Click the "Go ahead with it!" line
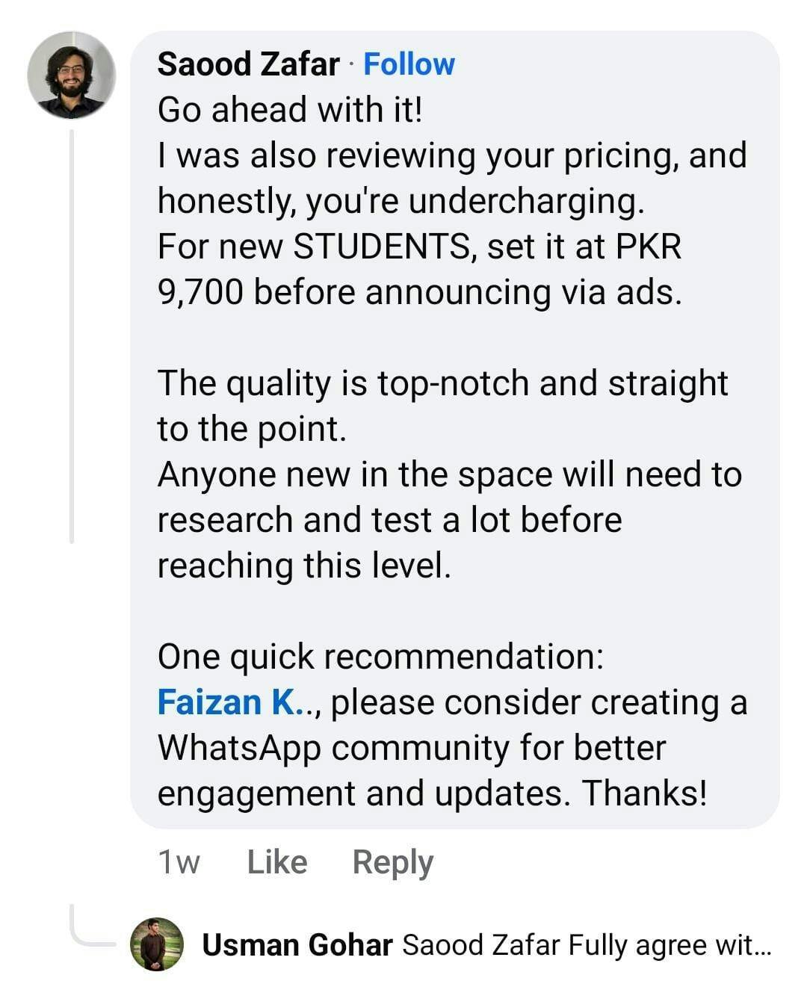This screenshot has width=807, height=981. click(290, 110)
